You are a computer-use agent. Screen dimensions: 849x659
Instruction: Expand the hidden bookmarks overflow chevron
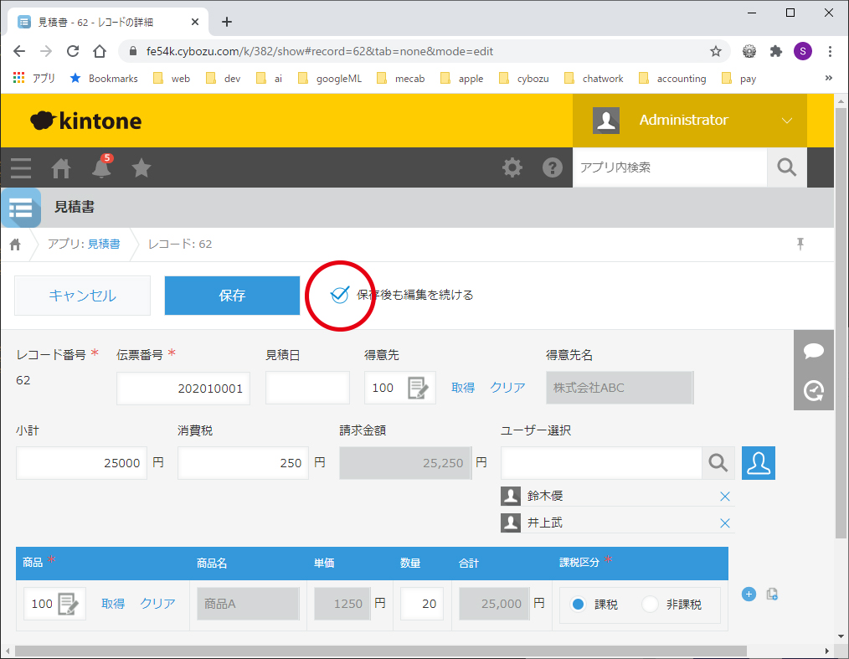829,78
